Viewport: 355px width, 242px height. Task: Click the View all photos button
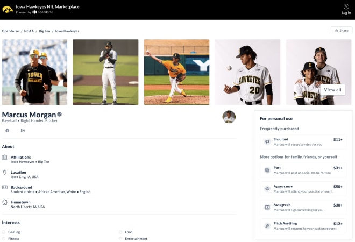coord(332,90)
